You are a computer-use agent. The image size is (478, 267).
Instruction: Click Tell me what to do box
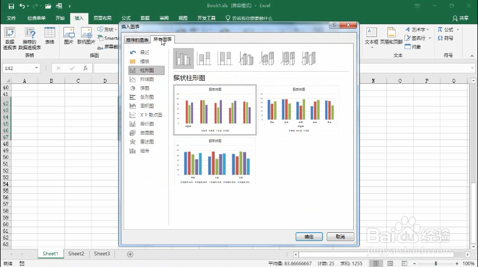click(x=249, y=18)
